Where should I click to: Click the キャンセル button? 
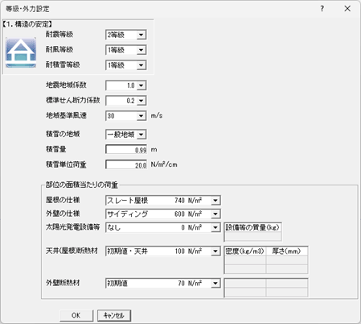(x=114, y=315)
